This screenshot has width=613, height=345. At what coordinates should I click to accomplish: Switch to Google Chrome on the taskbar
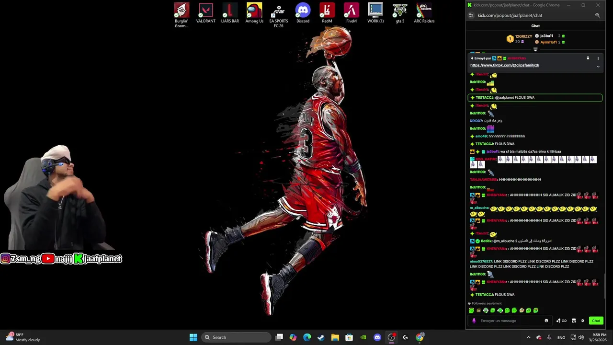(x=420, y=337)
